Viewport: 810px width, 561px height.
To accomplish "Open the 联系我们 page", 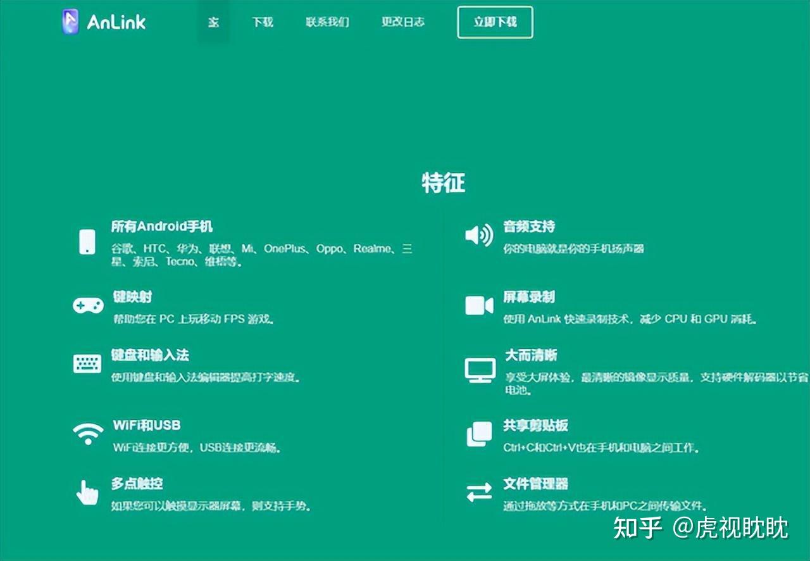I will coord(327,22).
